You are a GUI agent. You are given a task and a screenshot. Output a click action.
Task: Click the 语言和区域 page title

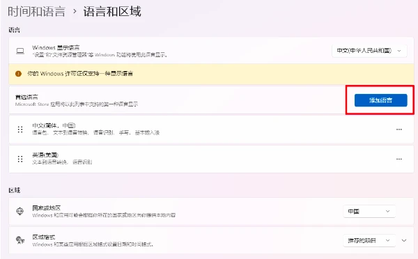112,12
